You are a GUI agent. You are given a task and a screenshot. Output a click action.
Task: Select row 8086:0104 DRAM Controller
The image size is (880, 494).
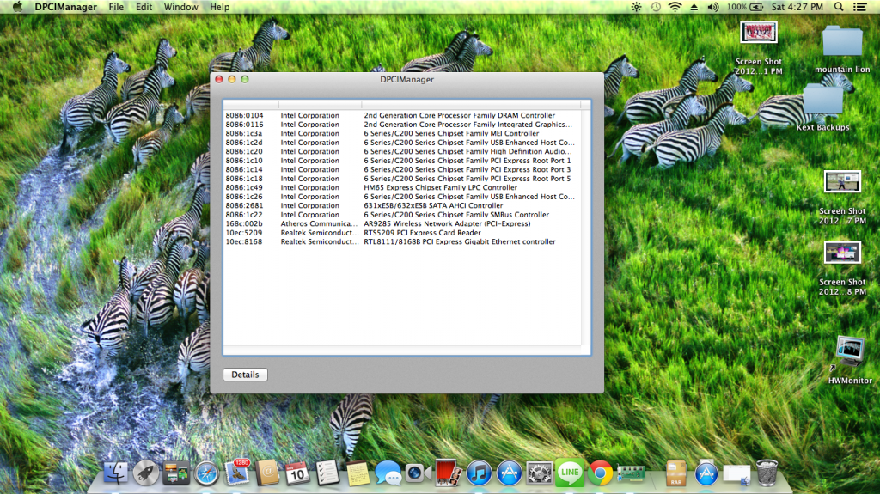coord(403,115)
